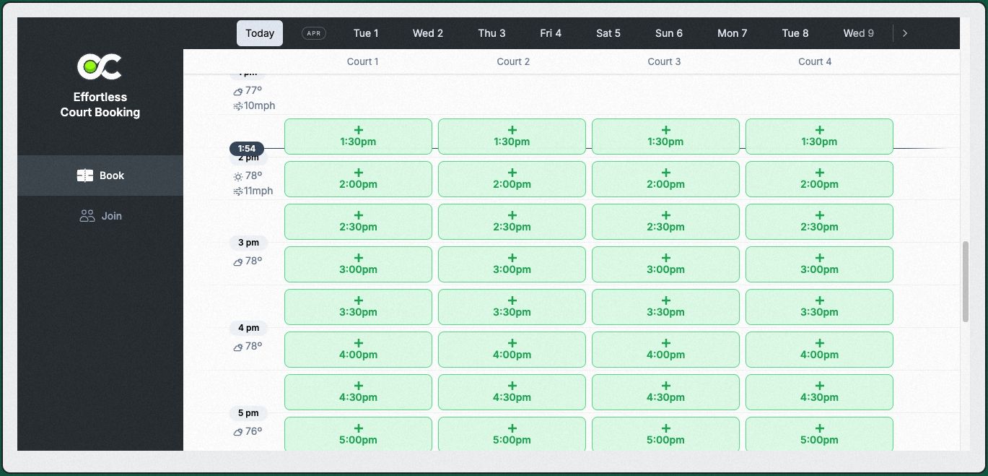This screenshot has width=988, height=476.
Task: Book Court 4 at 1:30pm slot
Action: pos(819,137)
